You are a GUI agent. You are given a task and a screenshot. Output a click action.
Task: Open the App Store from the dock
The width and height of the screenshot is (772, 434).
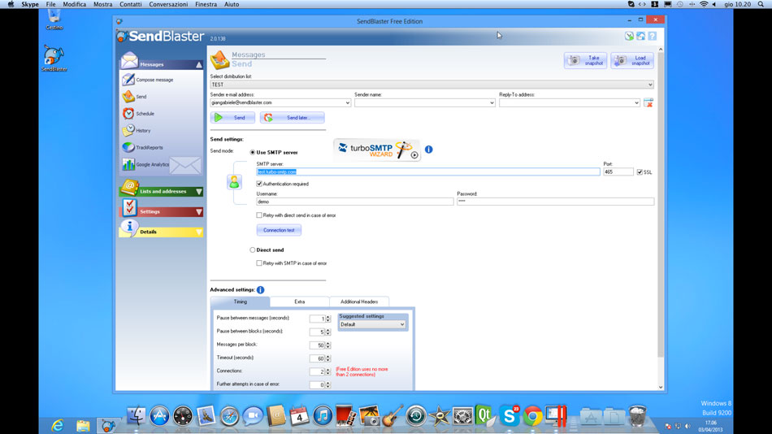159,416
